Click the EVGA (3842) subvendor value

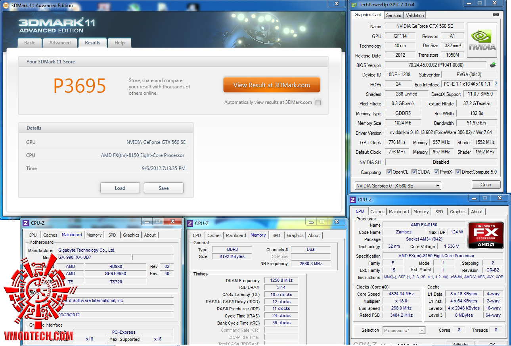click(469, 75)
